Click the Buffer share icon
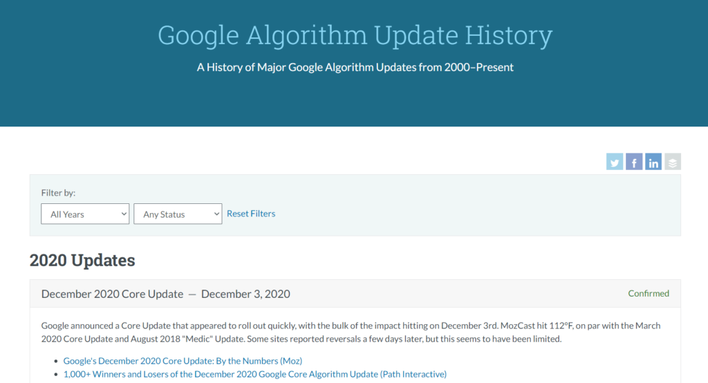This screenshot has height=383, width=708. (673, 162)
